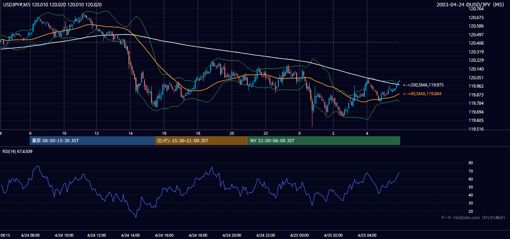Click the 4/24 12:00 time axis label

(97, 235)
